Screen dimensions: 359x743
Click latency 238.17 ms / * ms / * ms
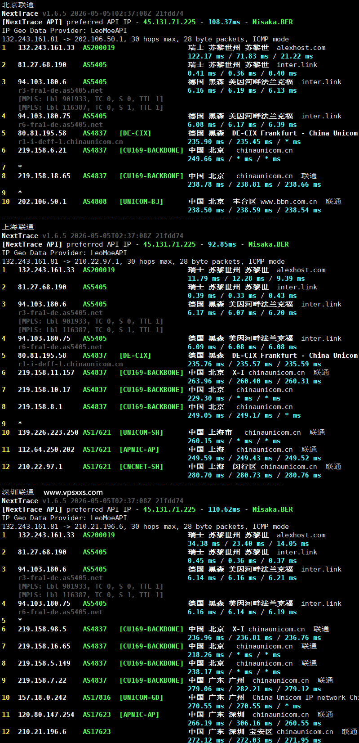[234, 672]
